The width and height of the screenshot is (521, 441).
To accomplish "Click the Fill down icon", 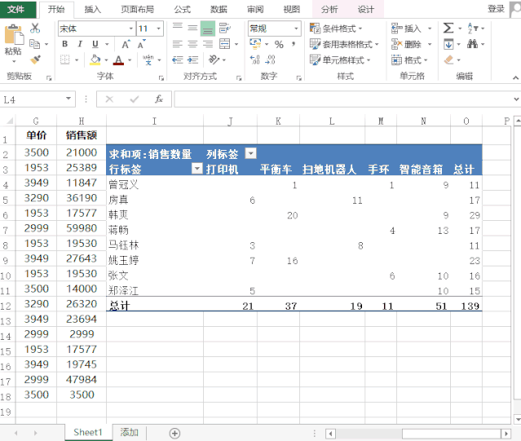I will coord(448,44).
